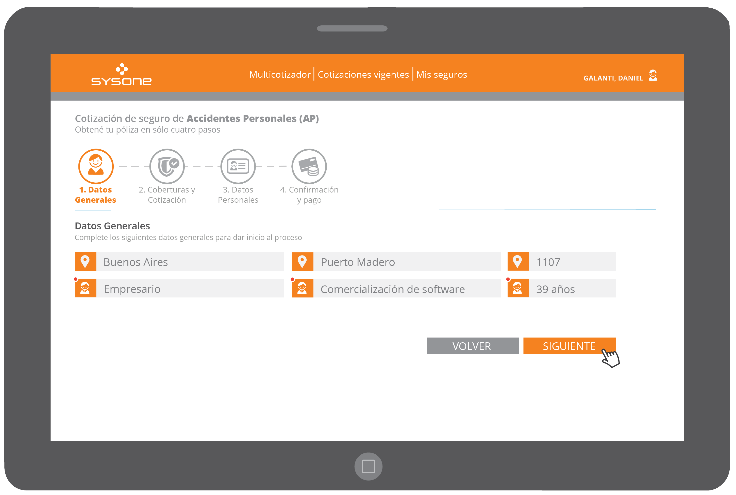The height and width of the screenshot is (495, 736).
Task: Click the person icon beside Empresario
Action: (86, 288)
